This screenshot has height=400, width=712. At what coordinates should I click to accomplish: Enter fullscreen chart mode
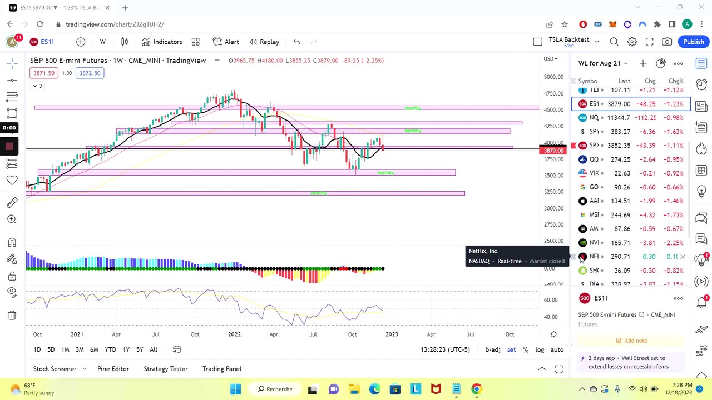(650, 42)
